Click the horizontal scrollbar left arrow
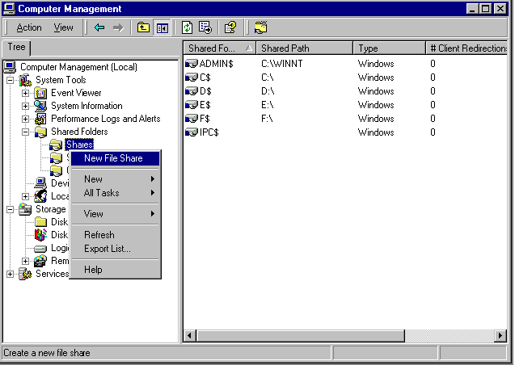 coord(189,336)
